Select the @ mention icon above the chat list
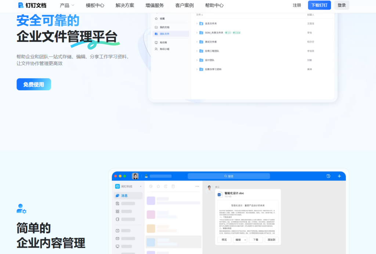Screen dimensions: 376x254 coord(151,186)
